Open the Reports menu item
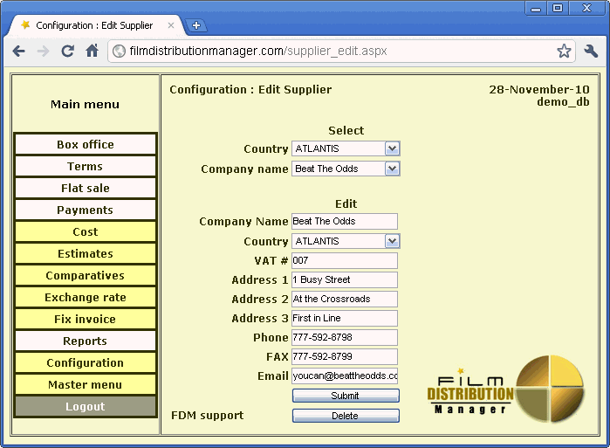610x448 pixels. (x=86, y=341)
